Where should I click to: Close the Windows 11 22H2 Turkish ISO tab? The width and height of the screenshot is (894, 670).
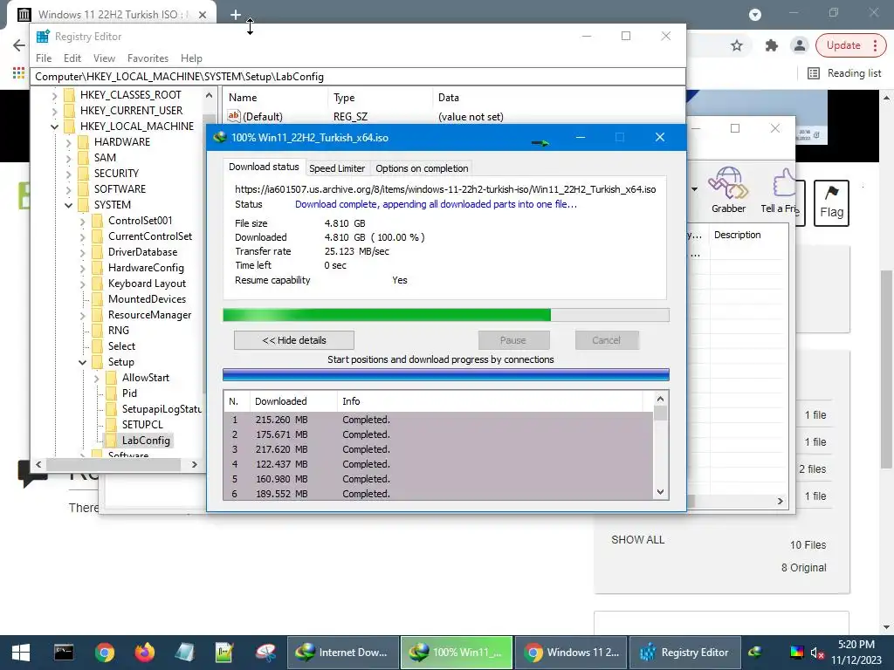[x=203, y=15]
